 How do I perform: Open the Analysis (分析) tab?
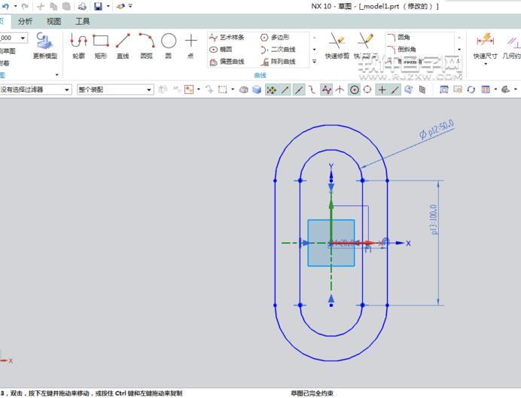tap(26, 22)
